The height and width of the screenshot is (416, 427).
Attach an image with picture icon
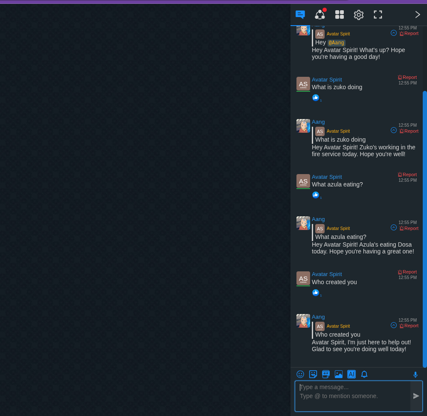[339, 374]
